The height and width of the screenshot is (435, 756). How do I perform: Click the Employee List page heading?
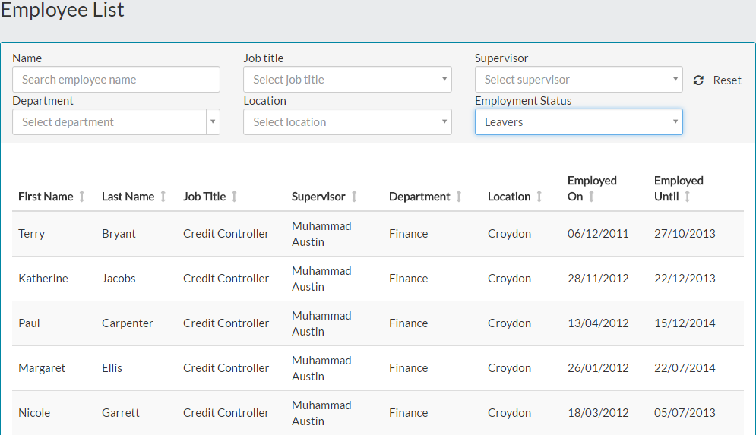(x=62, y=10)
